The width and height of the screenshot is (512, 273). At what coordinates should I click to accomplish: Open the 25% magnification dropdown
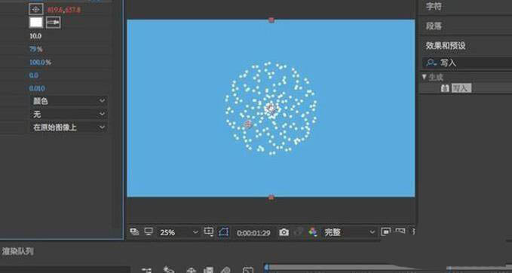(x=178, y=232)
